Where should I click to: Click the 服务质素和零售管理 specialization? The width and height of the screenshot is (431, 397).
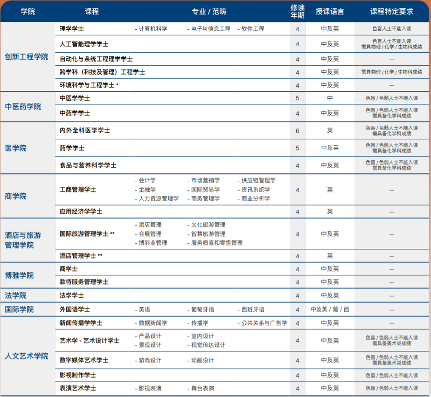[x=215, y=243]
